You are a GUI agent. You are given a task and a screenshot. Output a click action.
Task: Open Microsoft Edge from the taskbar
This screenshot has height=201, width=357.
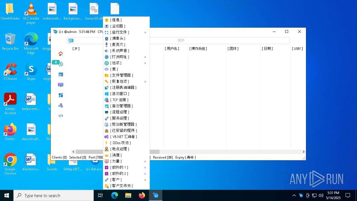(115, 195)
